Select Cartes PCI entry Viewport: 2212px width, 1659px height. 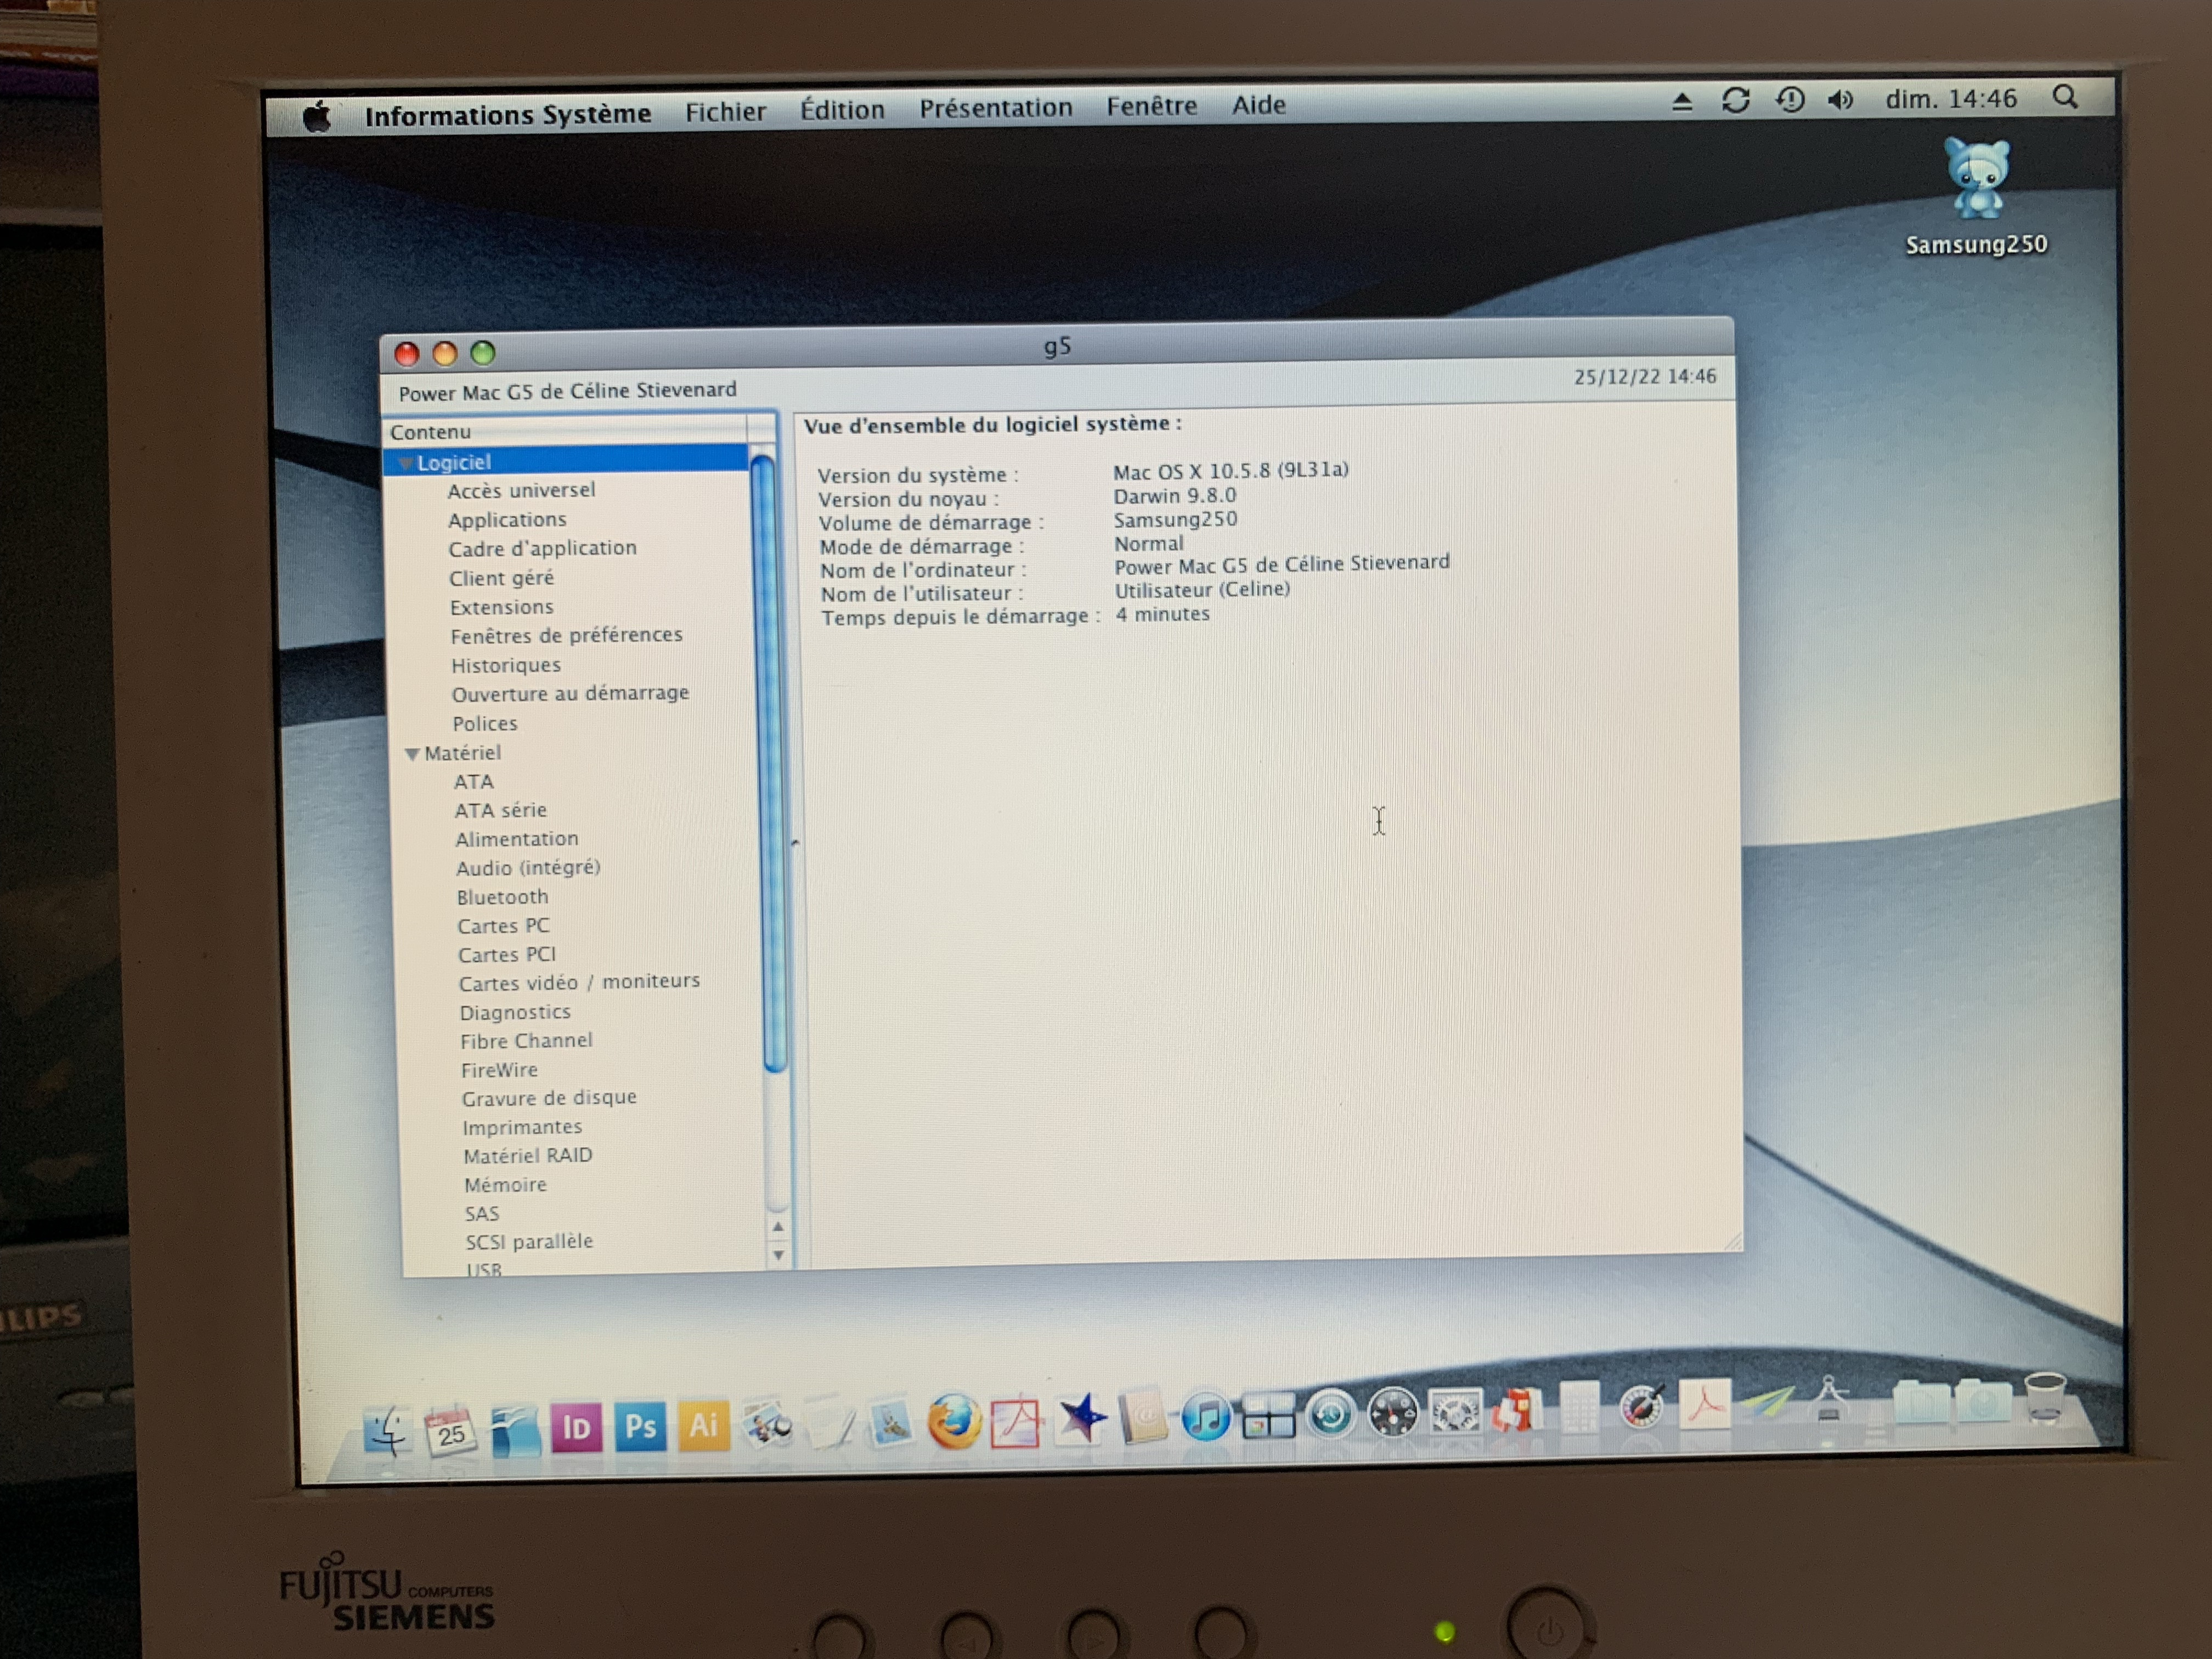[x=506, y=955]
